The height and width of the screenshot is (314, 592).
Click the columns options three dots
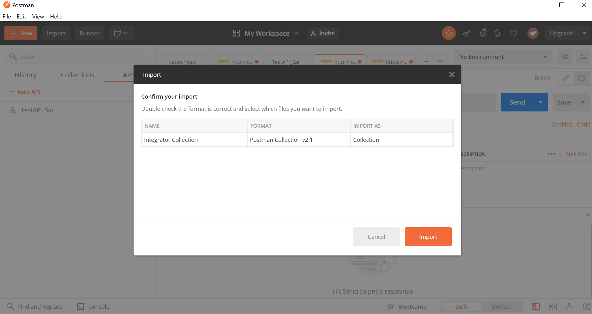tap(551, 154)
